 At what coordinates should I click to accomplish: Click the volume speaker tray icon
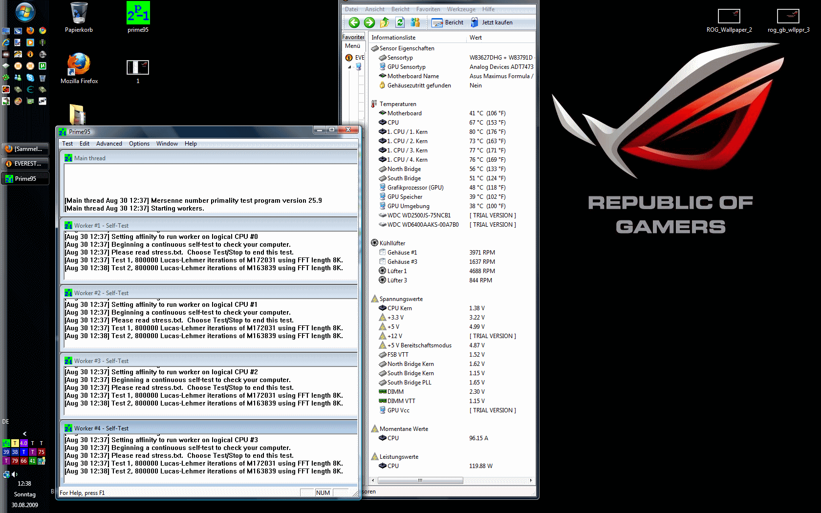tap(15, 474)
